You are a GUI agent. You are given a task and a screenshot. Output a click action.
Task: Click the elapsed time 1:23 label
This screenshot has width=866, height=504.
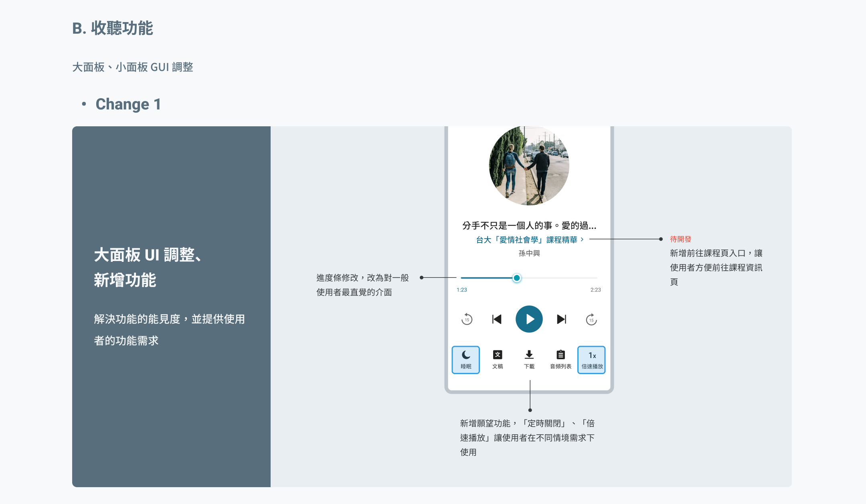coord(462,290)
